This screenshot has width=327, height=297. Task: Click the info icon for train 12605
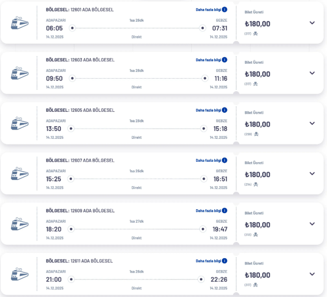click(224, 110)
